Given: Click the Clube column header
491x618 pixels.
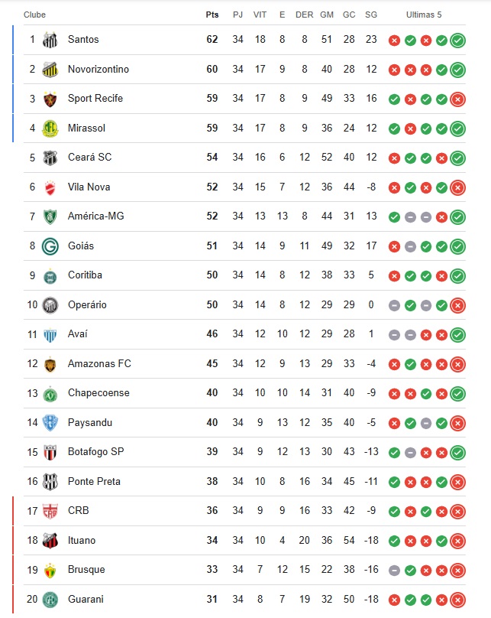Looking at the screenshot, I should [x=34, y=15].
